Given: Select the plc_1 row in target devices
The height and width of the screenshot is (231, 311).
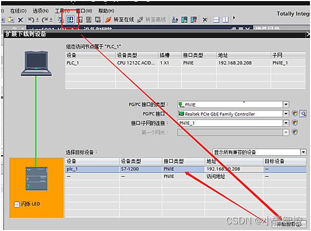Looking at the screenshot, I should (185, 169).
